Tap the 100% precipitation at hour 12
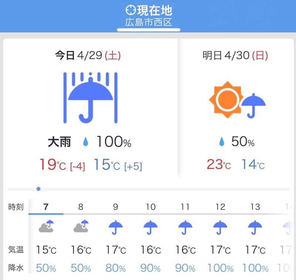Screen dimensions: 296x280 pyautogui.click(x=220, y=268)
